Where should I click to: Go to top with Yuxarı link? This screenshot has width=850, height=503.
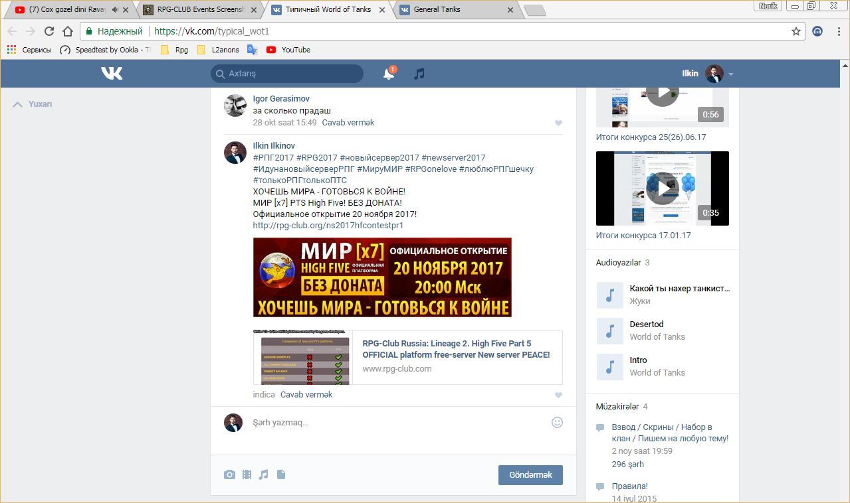[x=33, y=104]
